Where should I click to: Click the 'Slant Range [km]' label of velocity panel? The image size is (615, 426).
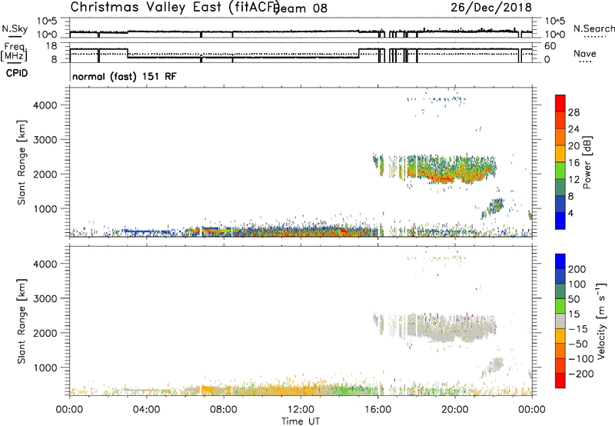pyautogui.click(x=22, y=321)
